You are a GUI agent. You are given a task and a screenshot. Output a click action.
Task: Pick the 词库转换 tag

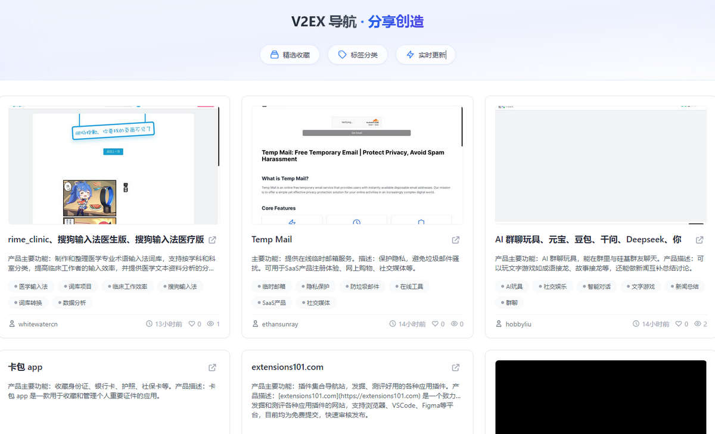pos(28,302)
